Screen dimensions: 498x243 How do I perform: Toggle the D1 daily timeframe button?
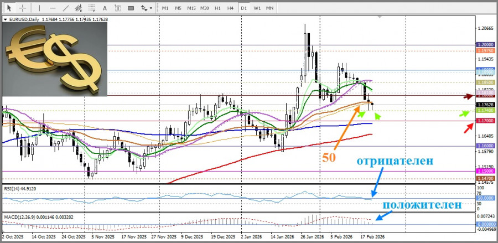click(x=244, y=8)
